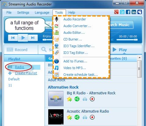Share via LinkedIn icon
Viewport: 146px width, 126px height.
[134, 12]
